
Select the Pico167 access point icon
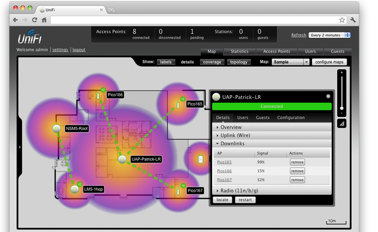coord(178,190)
